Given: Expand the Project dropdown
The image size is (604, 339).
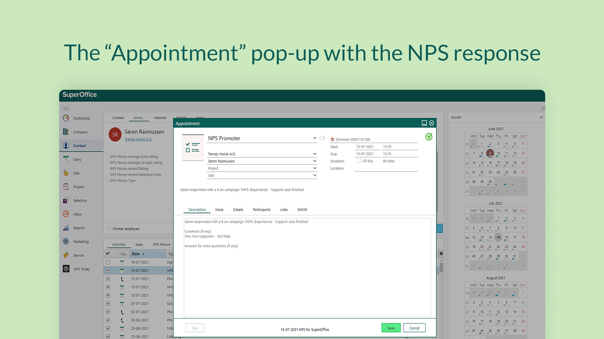Looking at the screenshot, I should (315, 168).
